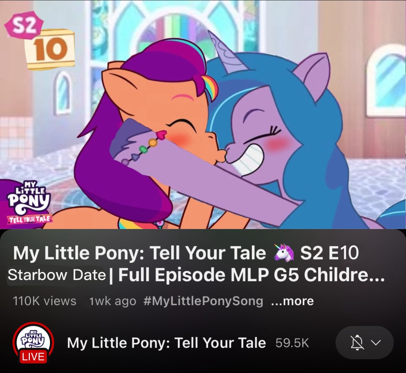Tap the 1wk ago upload date

(113, 301)
